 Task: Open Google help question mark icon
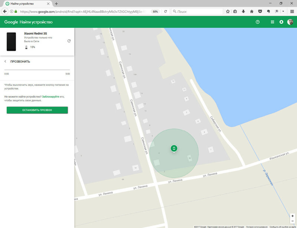point(258,22)
